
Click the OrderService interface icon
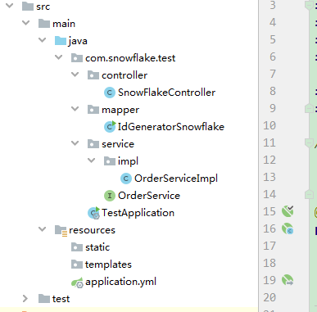(x=110, y=196)
